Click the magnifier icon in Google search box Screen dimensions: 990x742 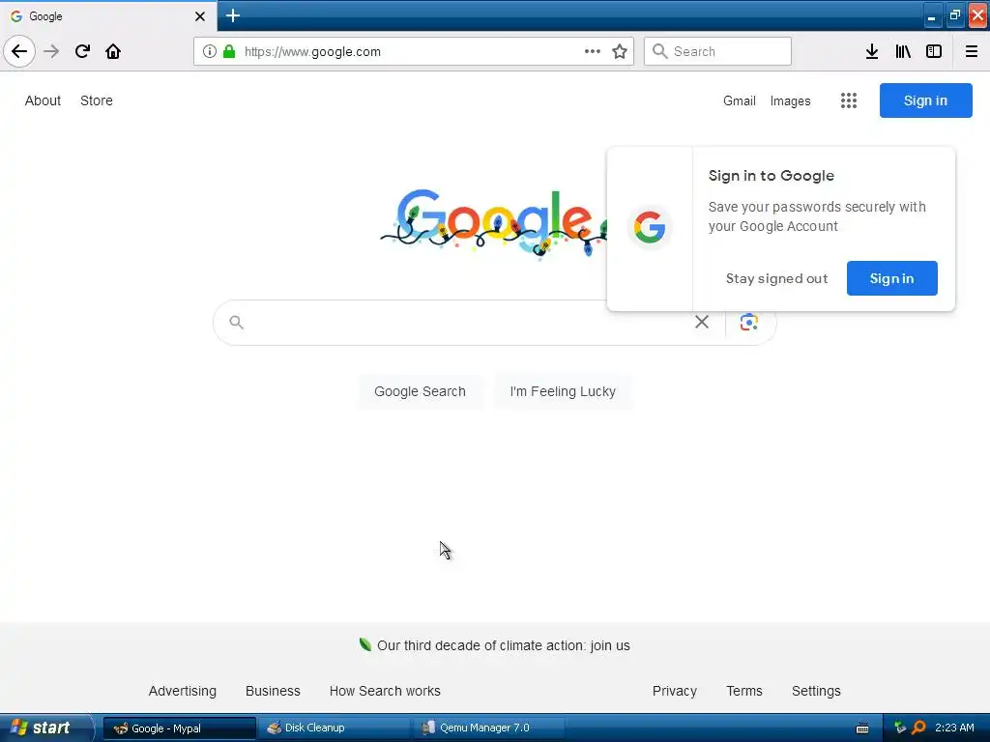(236, 323)
